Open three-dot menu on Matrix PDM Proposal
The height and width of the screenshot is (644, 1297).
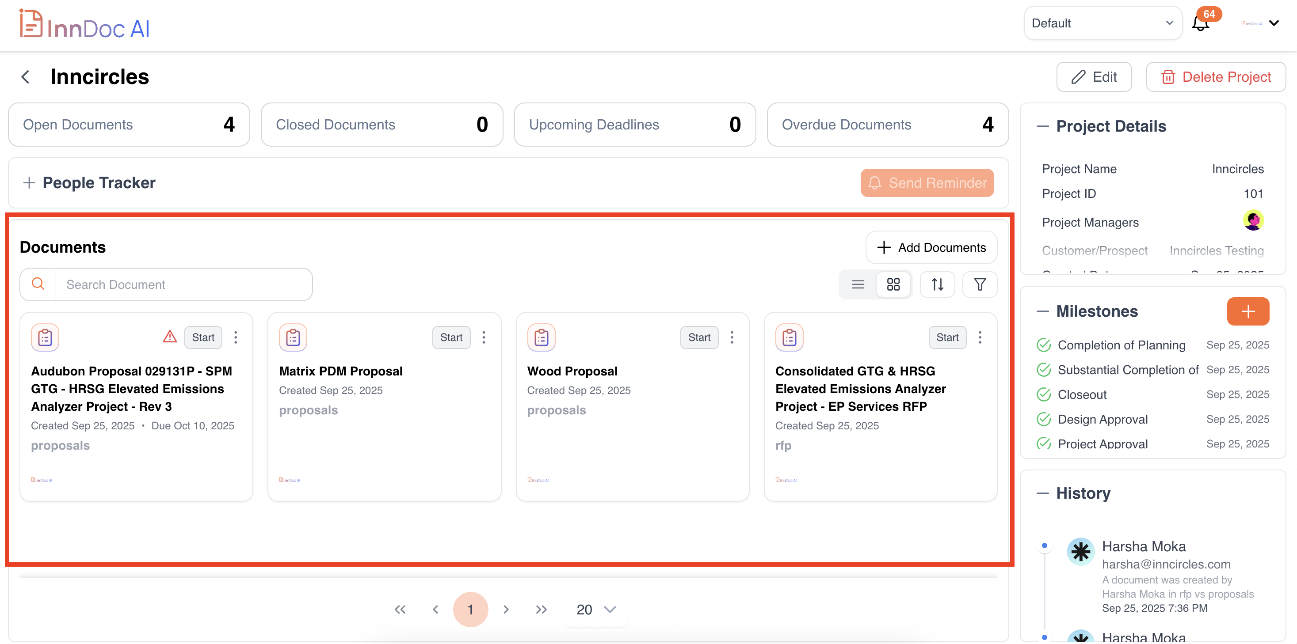[x=483, y=337]
